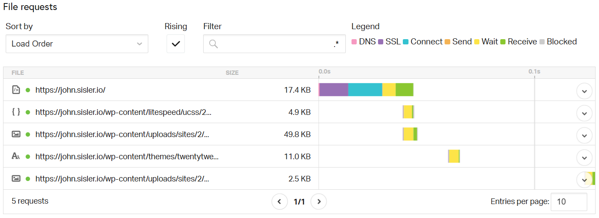Go to next page of requests

(319, 201)
